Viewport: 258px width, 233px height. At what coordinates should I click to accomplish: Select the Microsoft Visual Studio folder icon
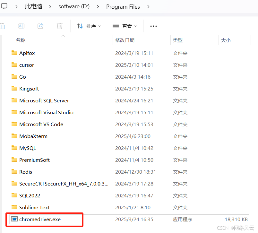14,112
